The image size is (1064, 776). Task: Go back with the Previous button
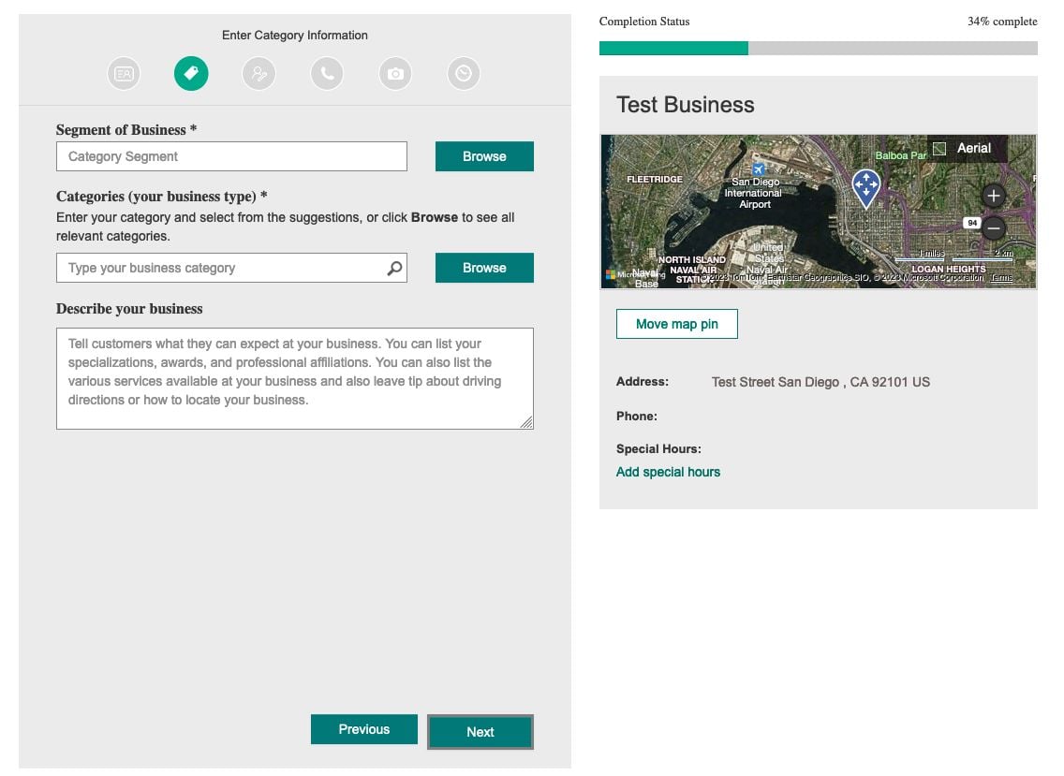coord(363,728)
